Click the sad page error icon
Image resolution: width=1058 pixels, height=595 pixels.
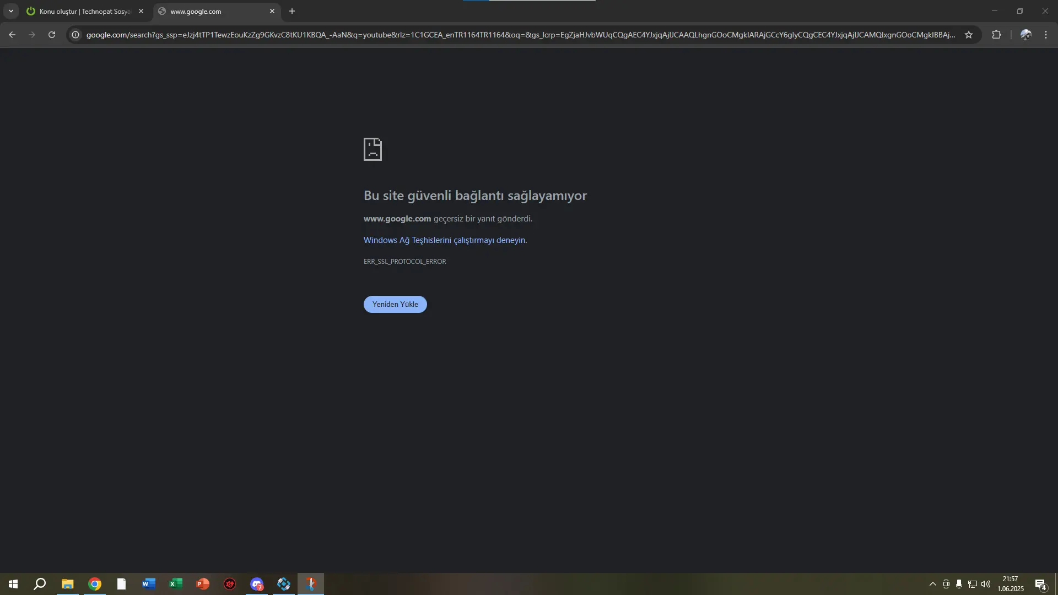[373, 149]
